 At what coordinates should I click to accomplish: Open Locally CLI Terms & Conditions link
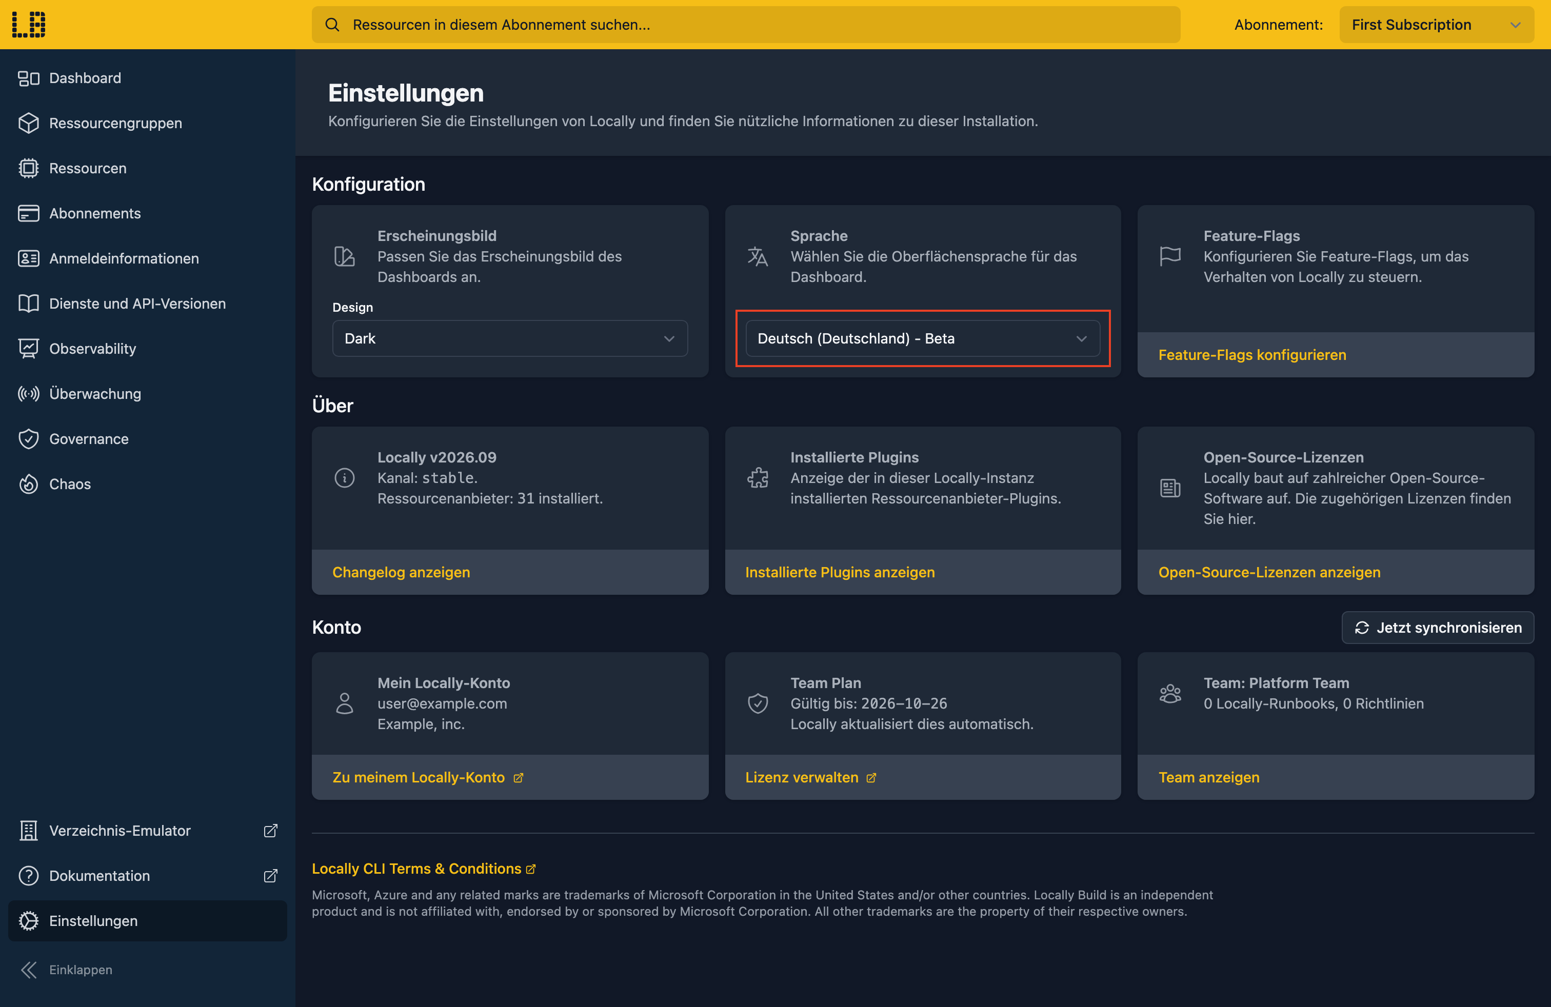pos(424,868)
